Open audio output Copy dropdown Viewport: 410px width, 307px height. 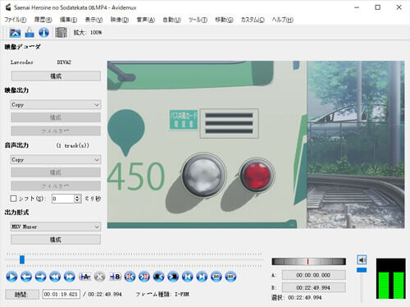click(56, 159)
